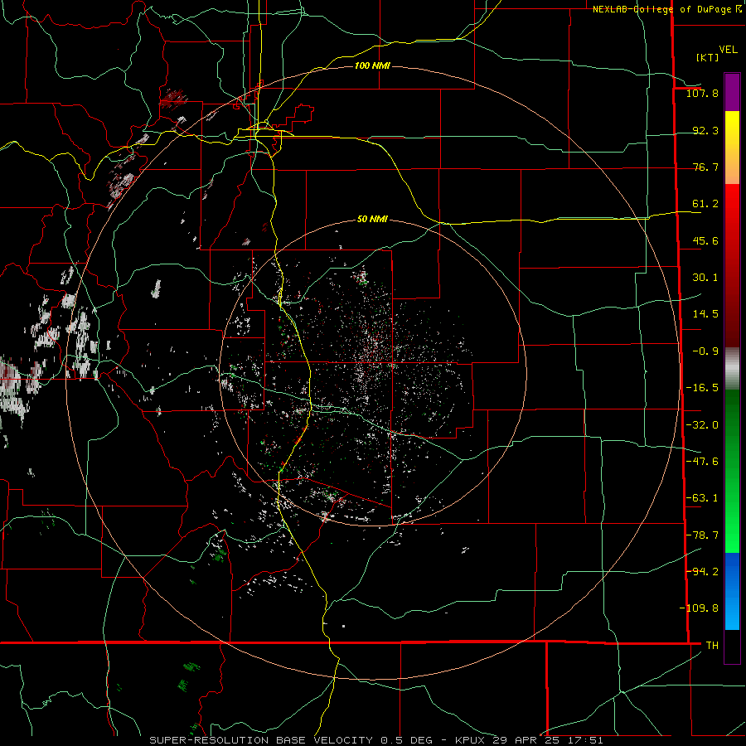746x746 pixels.
Task: Click the 50 NMI range ring label
Action: point(372,220)
